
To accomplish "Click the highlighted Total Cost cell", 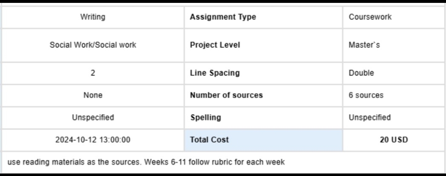I will (263, 140).
